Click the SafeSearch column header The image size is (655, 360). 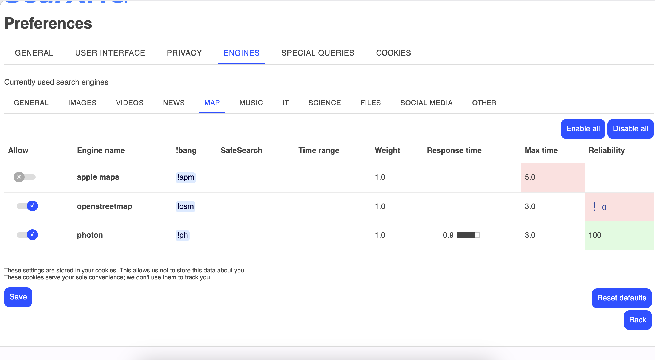click(241, 150)
